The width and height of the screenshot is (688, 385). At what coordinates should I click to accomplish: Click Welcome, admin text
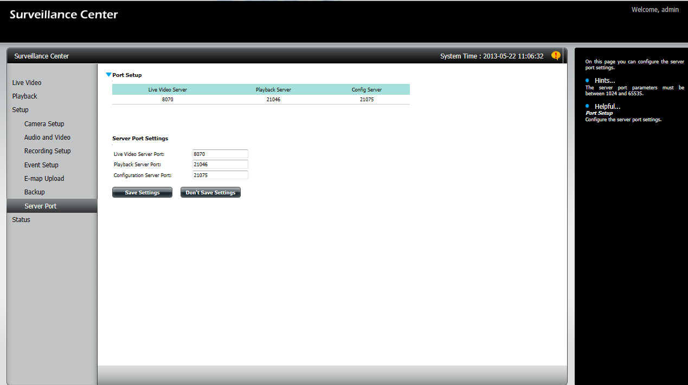pyautogui.click(x=655, y=10)
